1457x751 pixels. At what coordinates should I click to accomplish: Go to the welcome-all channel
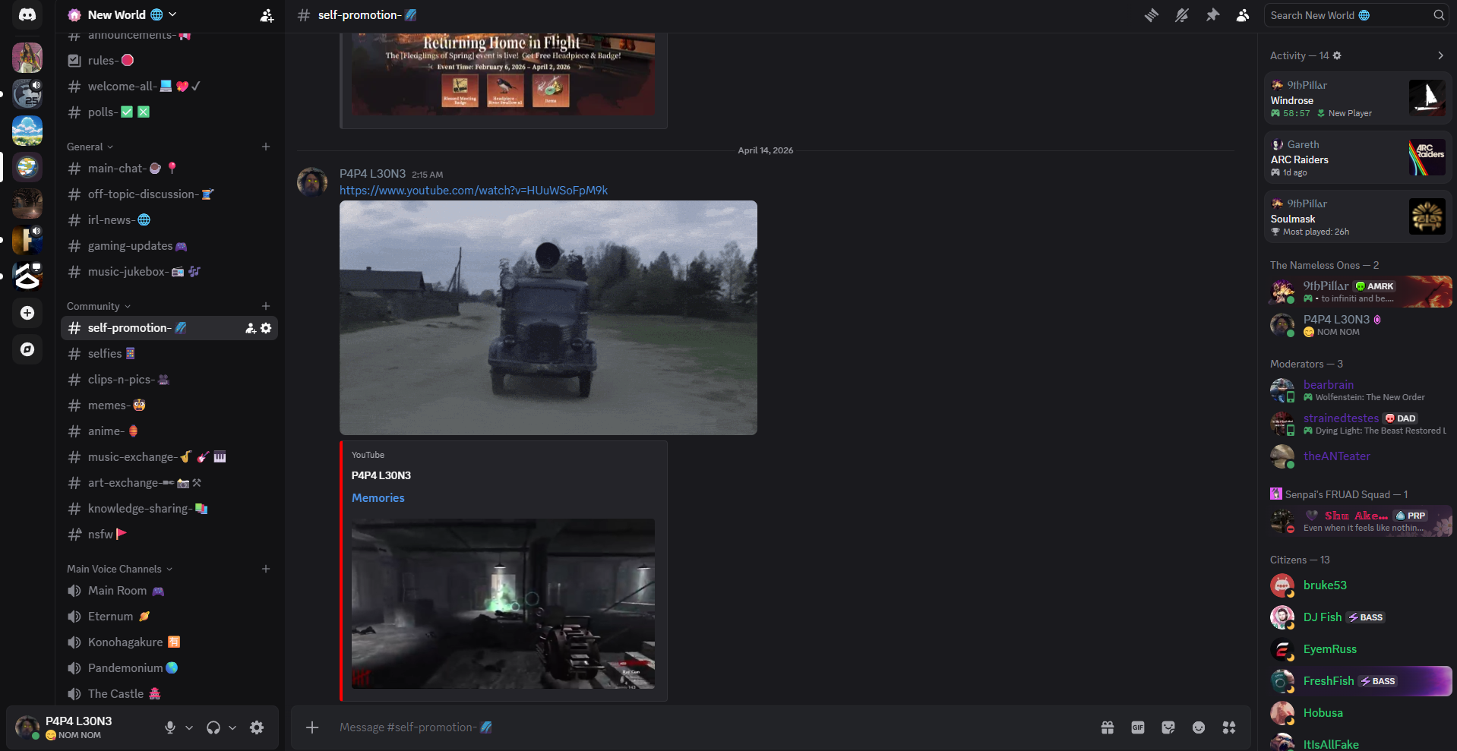[169, 87]
